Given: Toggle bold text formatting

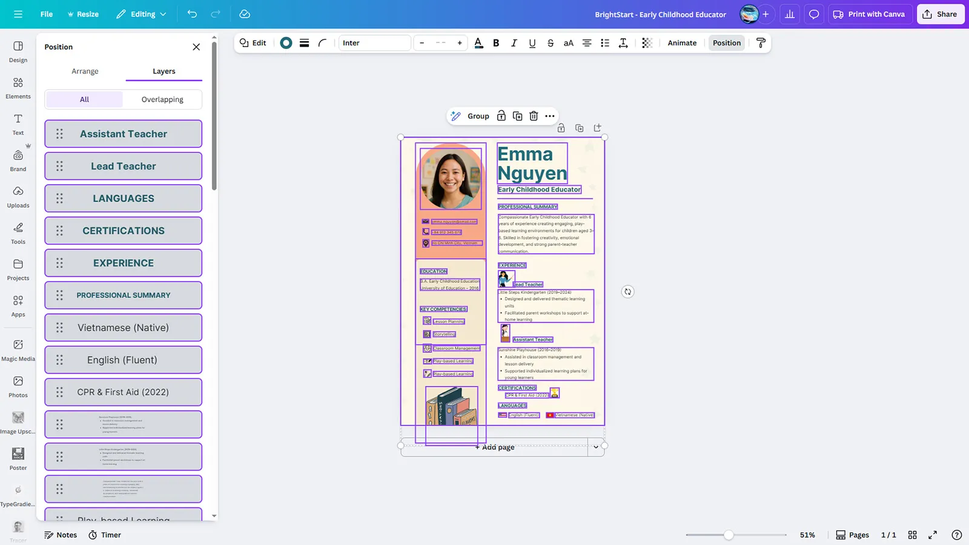Looking at the screenshot, I should coord(496,43).
